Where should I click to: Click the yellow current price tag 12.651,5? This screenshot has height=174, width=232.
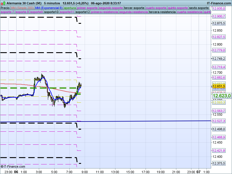[219, 86]
